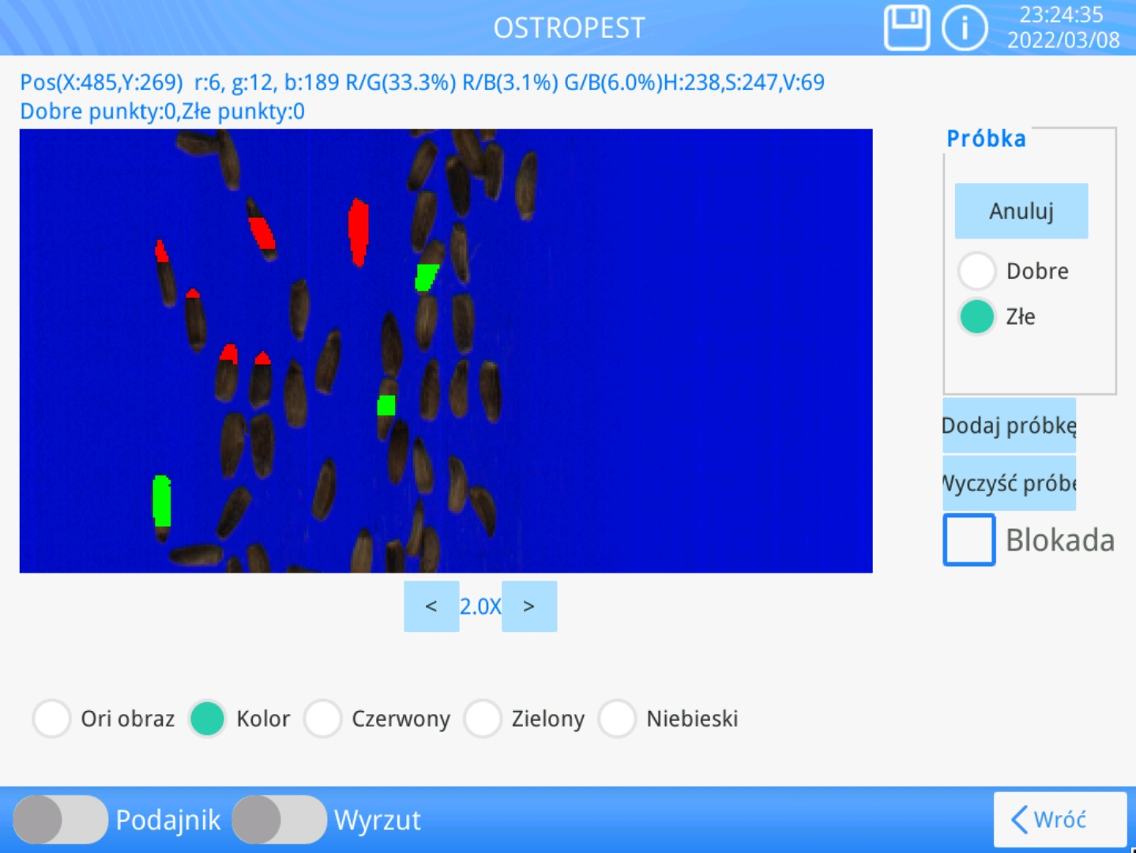Image resolution: width=1136 pixels, height=853 pixels.
Task: Click the Anuluj button
Action: [1021, 211]
